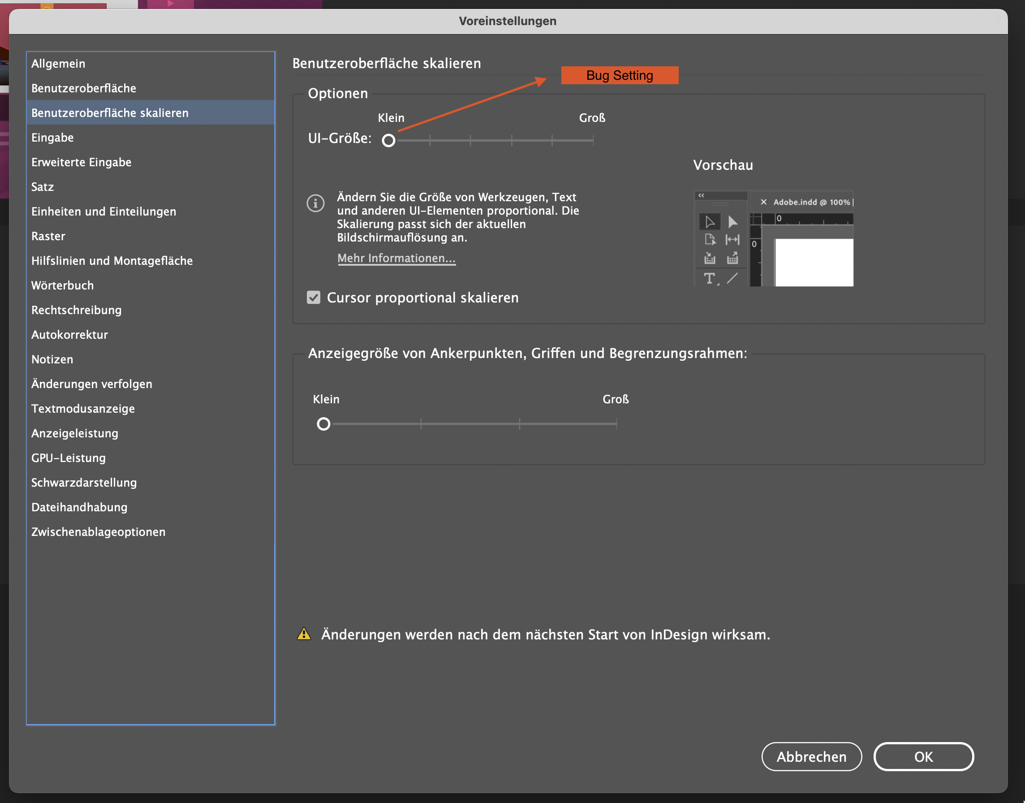
Task: Select the Line tool in the preview toolbar
Action: 732,278
